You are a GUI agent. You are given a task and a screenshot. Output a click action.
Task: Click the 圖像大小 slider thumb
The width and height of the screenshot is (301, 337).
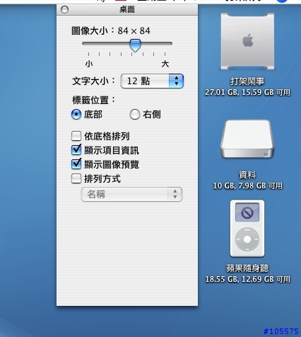(x=135, y=45)
